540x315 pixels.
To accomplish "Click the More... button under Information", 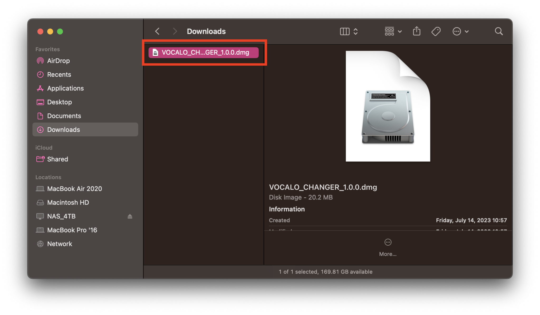I will click(x=388, y=247).
